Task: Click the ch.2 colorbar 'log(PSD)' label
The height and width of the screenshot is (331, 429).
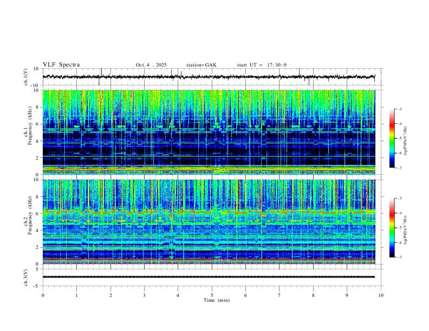Action: (x=406, y=230)
